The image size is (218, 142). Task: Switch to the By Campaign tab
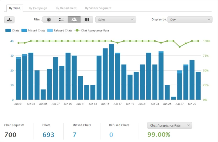pyautogui.click(x=38, y=8)
